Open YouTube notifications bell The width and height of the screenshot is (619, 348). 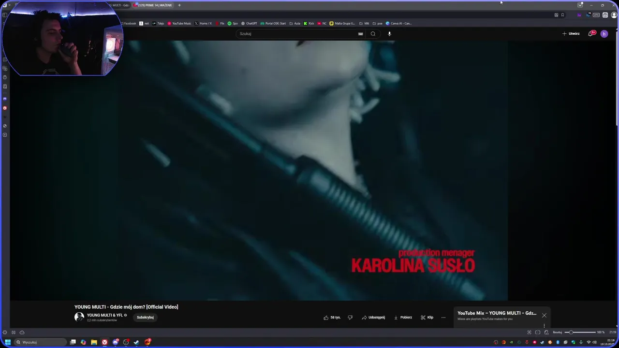591,33
